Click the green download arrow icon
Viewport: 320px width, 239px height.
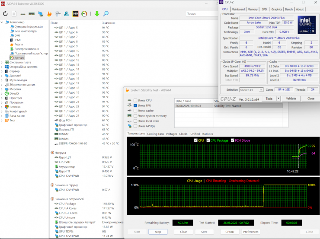[x=97, y=14]
